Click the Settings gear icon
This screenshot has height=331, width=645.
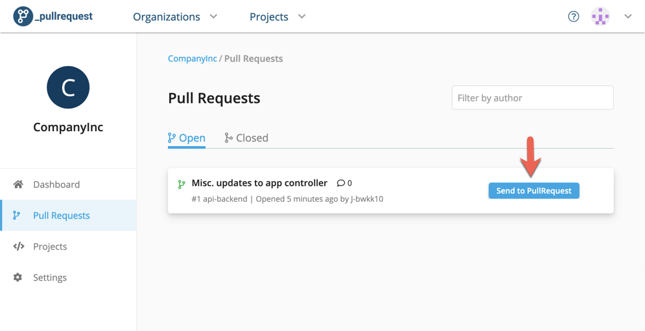click(18, 277)
